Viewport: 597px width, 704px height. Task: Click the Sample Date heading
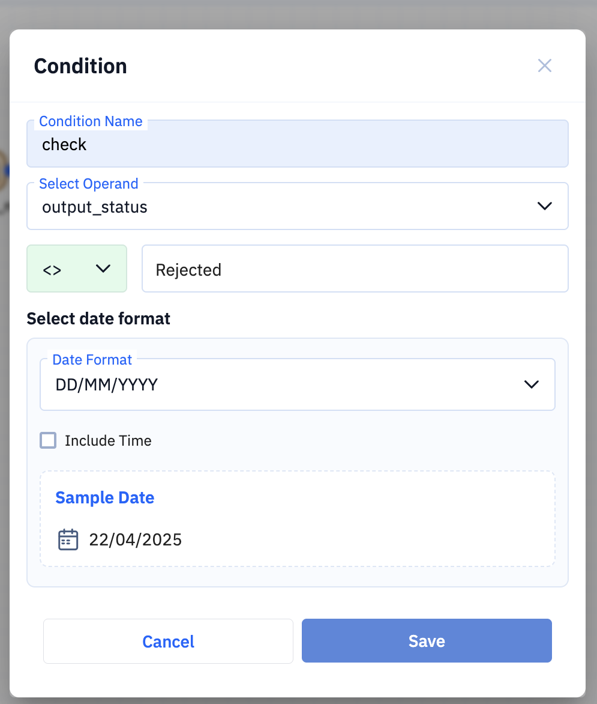[x=105, y=497]
